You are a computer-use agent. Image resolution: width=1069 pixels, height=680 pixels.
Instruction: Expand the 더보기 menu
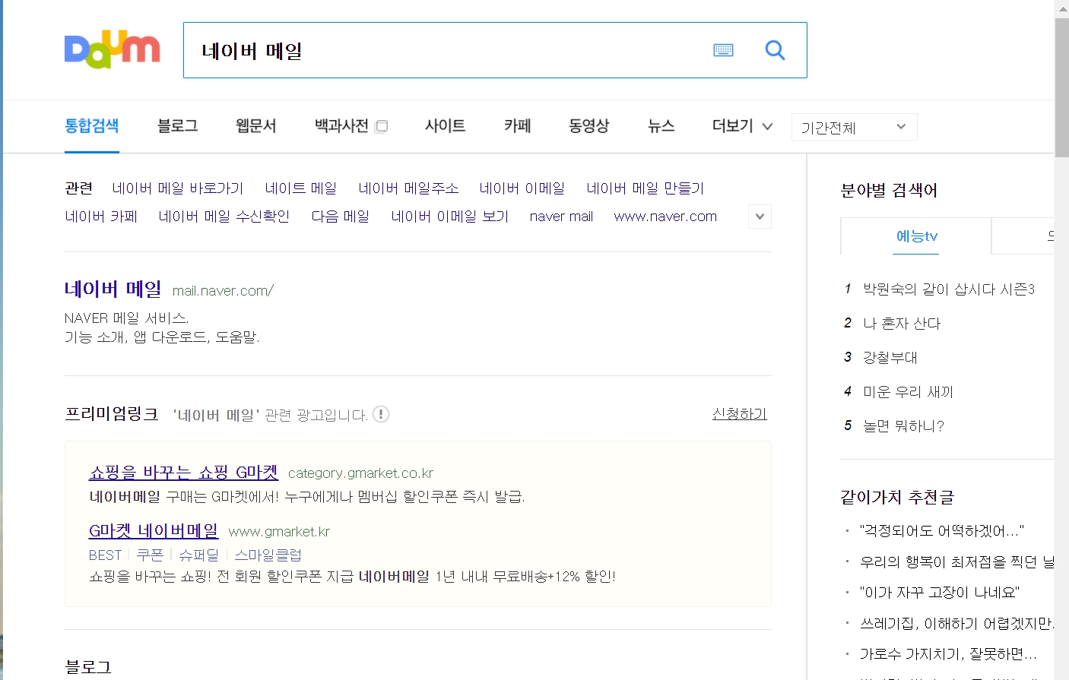pos(742,126)
